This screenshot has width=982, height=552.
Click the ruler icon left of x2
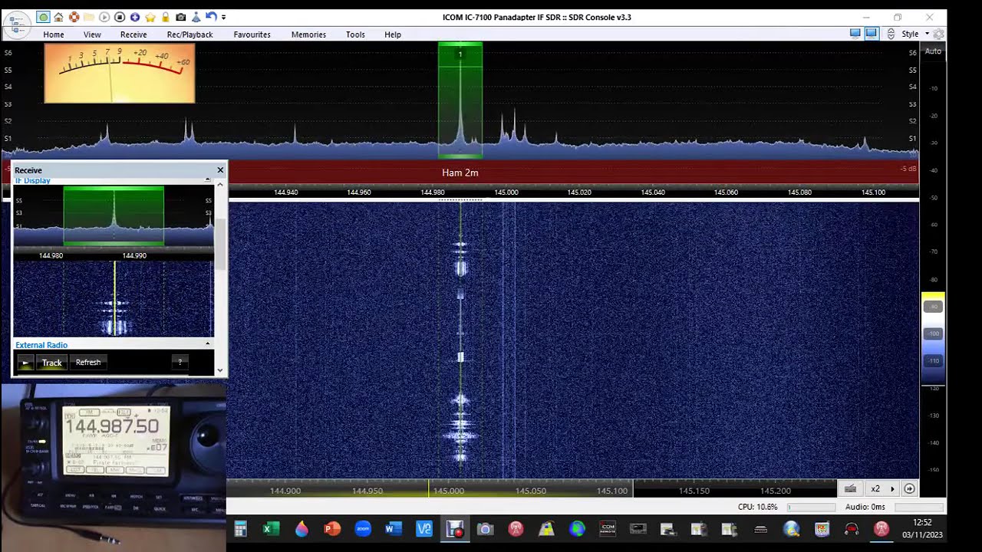tap(850, 488)
